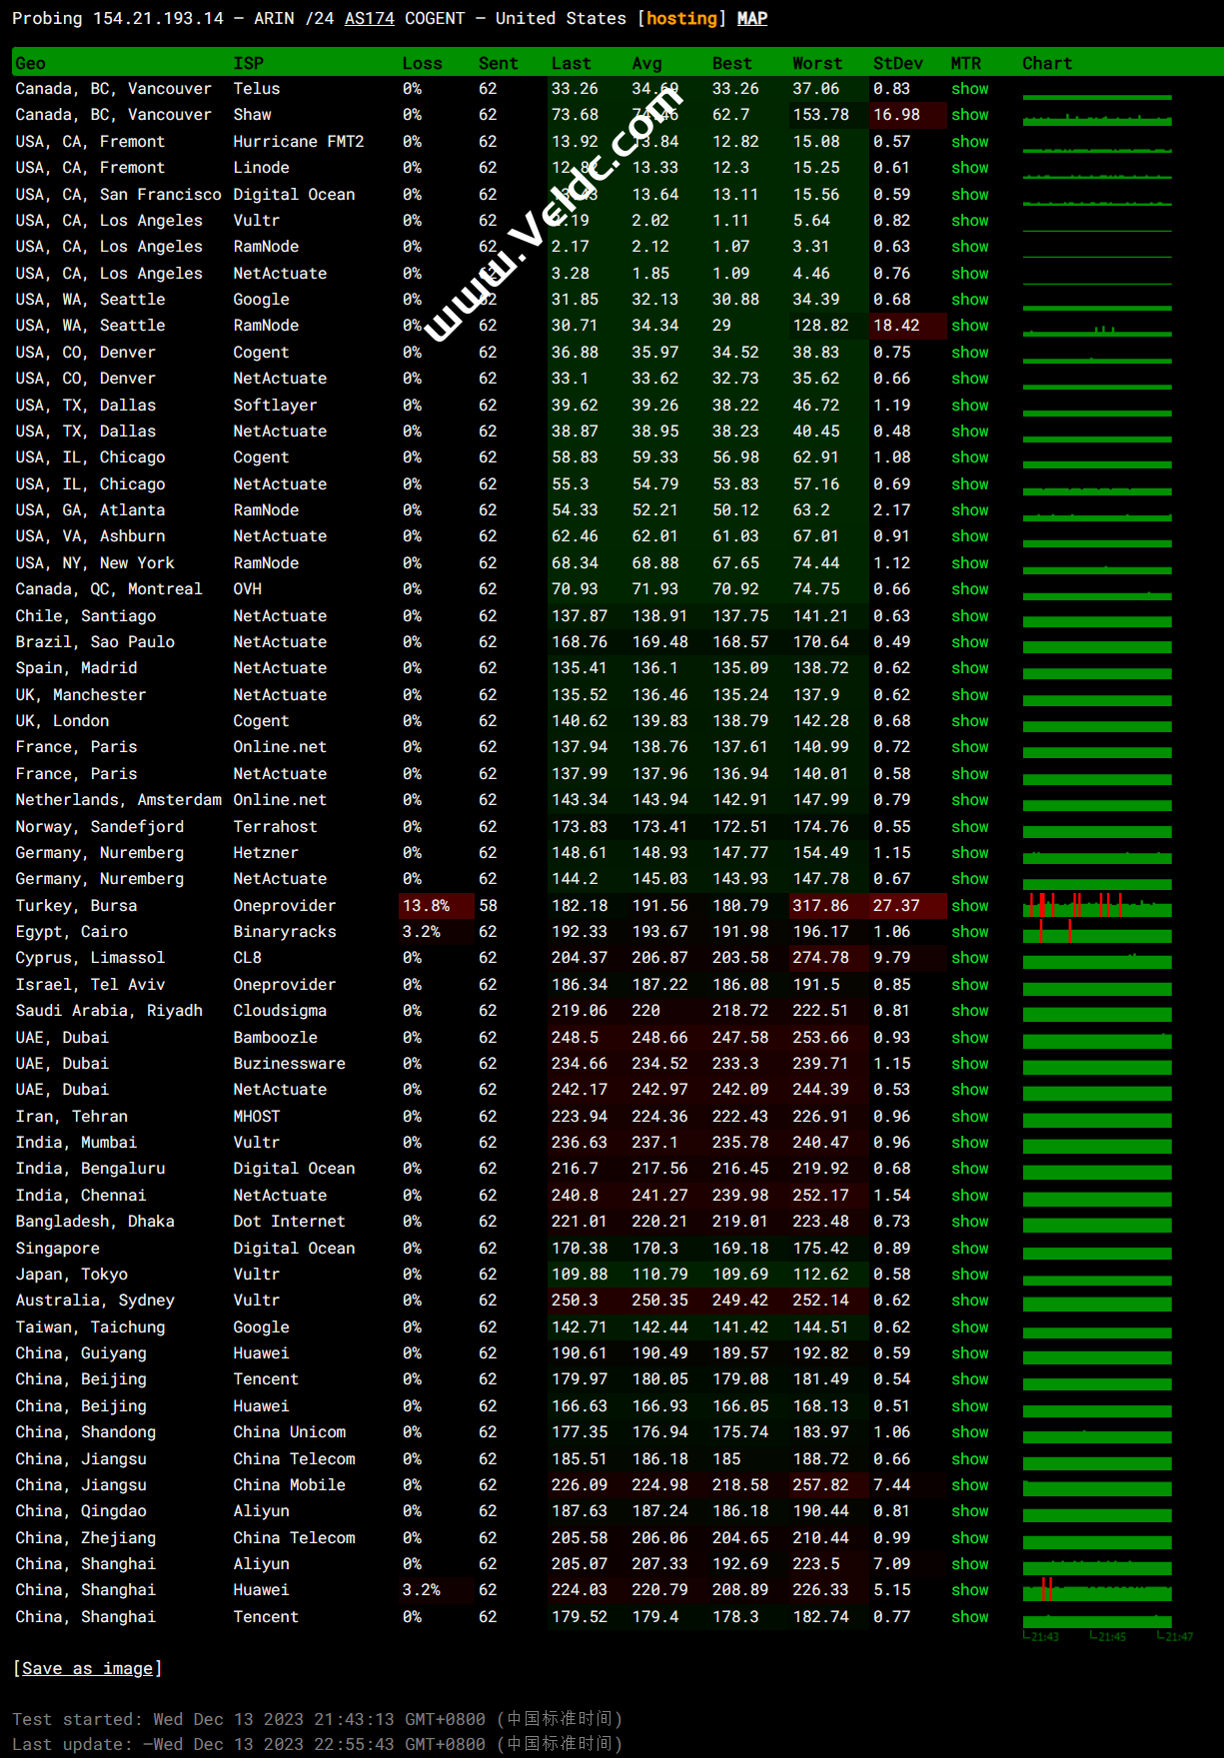Click the Egypt Cairo latency chart
Image resolution: width=1224 pixels, height=1758 pixels.
click(1097, 932)
